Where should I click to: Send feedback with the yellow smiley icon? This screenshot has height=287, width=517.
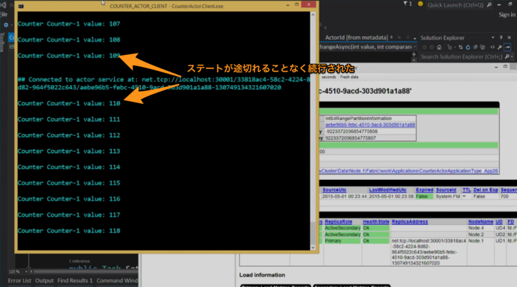421,4
